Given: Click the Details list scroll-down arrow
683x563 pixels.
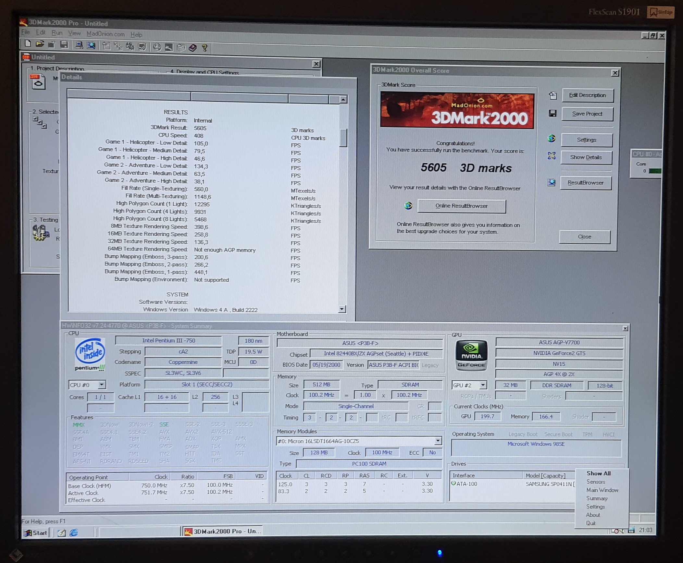Looking at the screenshot, I should [342, 309].
